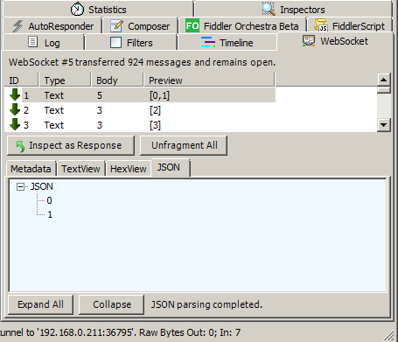This screenshot has height=342, width=398.
Task: Click the 'JSON parsing completed.' status text
Action: (x=206, y=304)
